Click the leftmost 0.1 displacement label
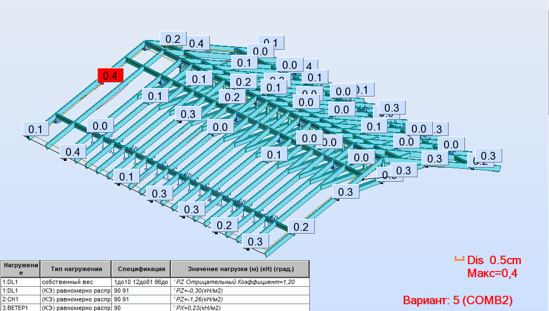This screenshot has height=311, width=549. point(36,129)
